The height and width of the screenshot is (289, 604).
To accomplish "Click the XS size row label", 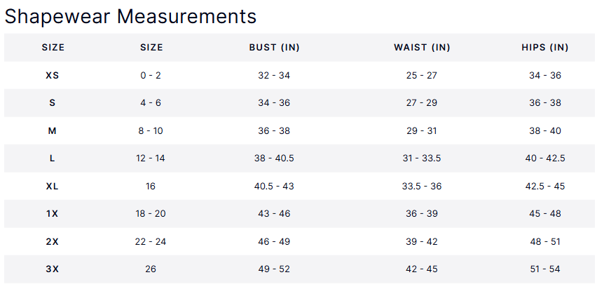I will [53, 75].
